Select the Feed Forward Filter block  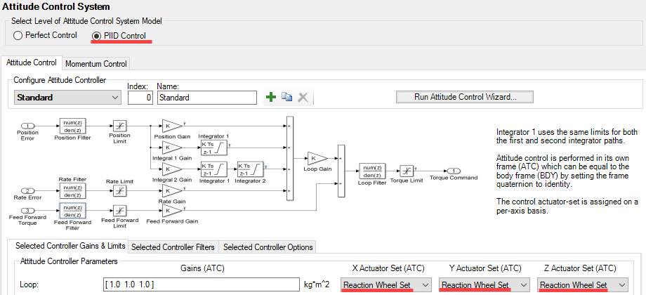pyautogui.click(x=72, y=211)
